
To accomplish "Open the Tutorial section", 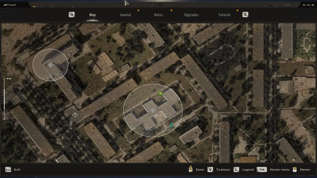I will tap(224, 15).
